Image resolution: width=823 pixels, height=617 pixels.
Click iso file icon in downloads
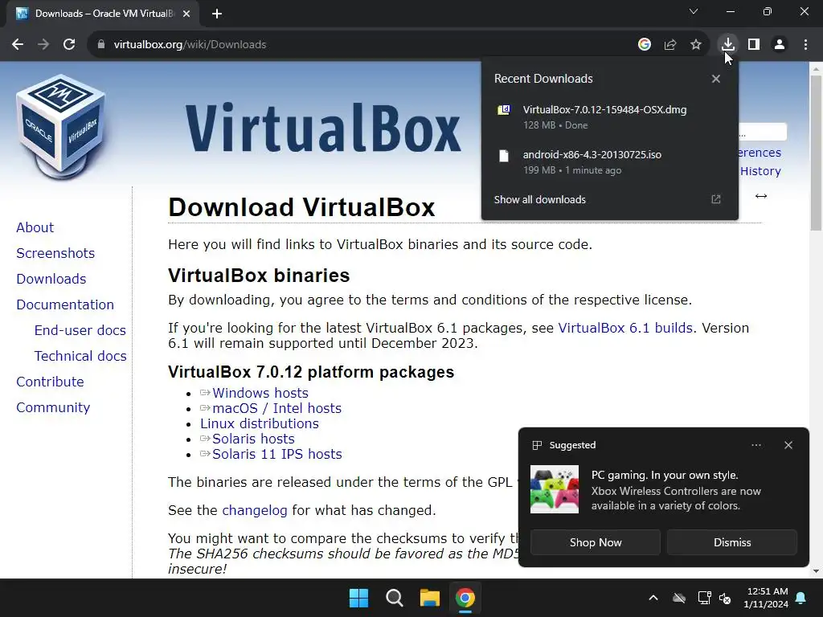(x=504, y=155)
